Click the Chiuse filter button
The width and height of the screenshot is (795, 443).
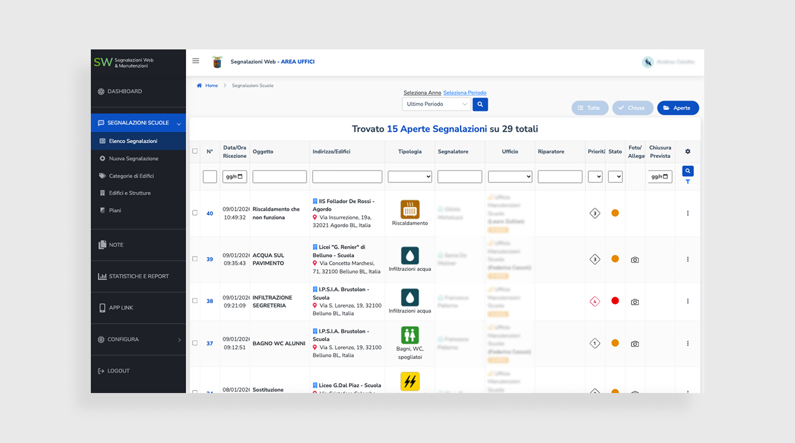(631, 108)
